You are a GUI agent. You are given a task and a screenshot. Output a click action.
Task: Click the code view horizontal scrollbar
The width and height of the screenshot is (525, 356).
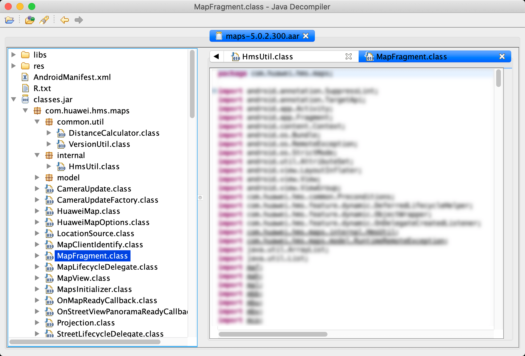point(273,334)
